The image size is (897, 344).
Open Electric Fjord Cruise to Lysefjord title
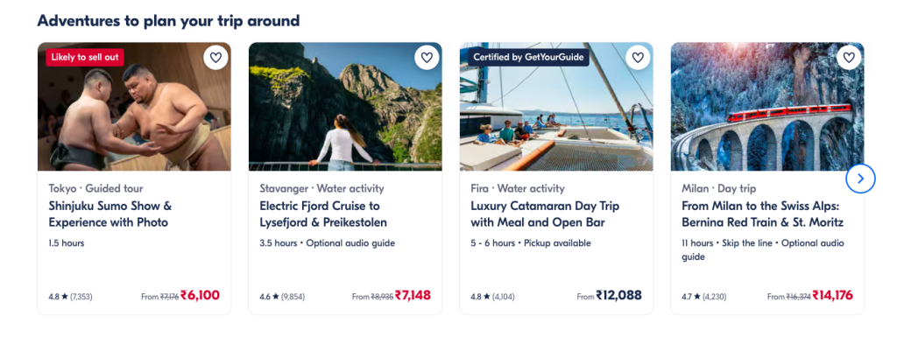point(323,214)
